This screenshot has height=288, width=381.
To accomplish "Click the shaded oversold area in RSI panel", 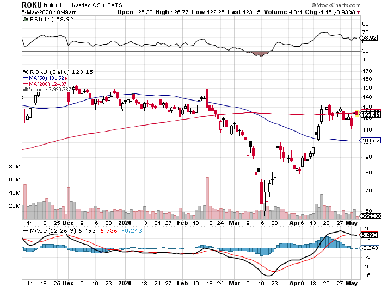I will pos(259,53).
